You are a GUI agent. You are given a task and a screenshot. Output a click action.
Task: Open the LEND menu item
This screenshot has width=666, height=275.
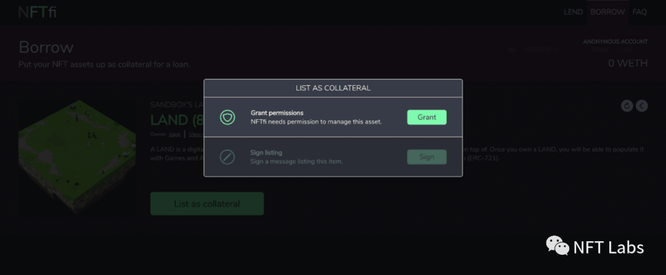[573, 12]
